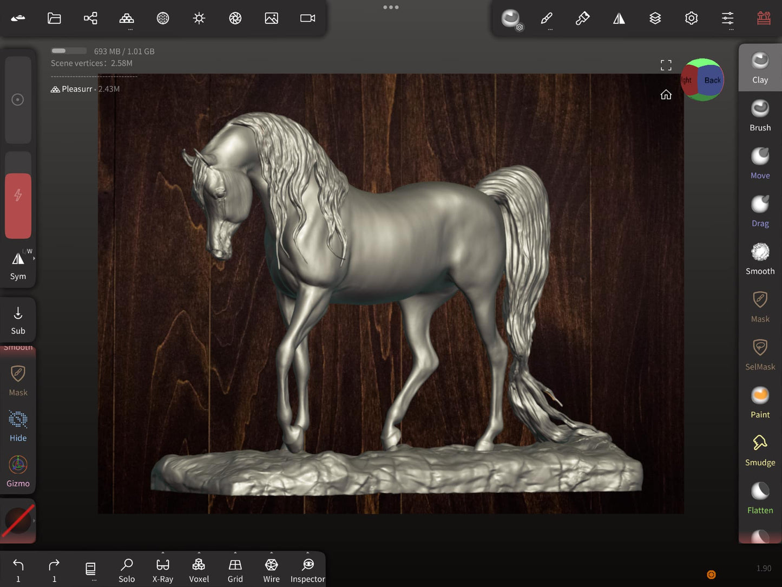
Task: Select the Flatten tool
Action: tap(760, 498)
